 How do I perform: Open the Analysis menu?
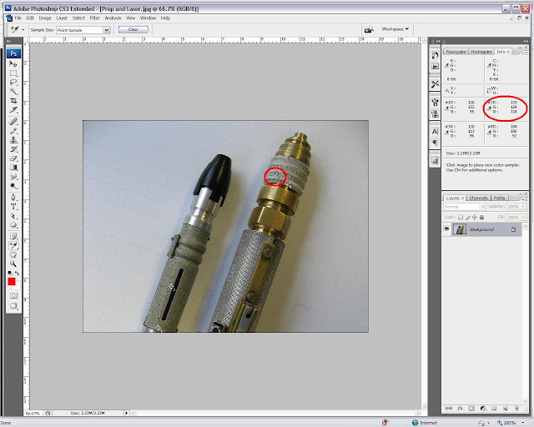point(113,18)
